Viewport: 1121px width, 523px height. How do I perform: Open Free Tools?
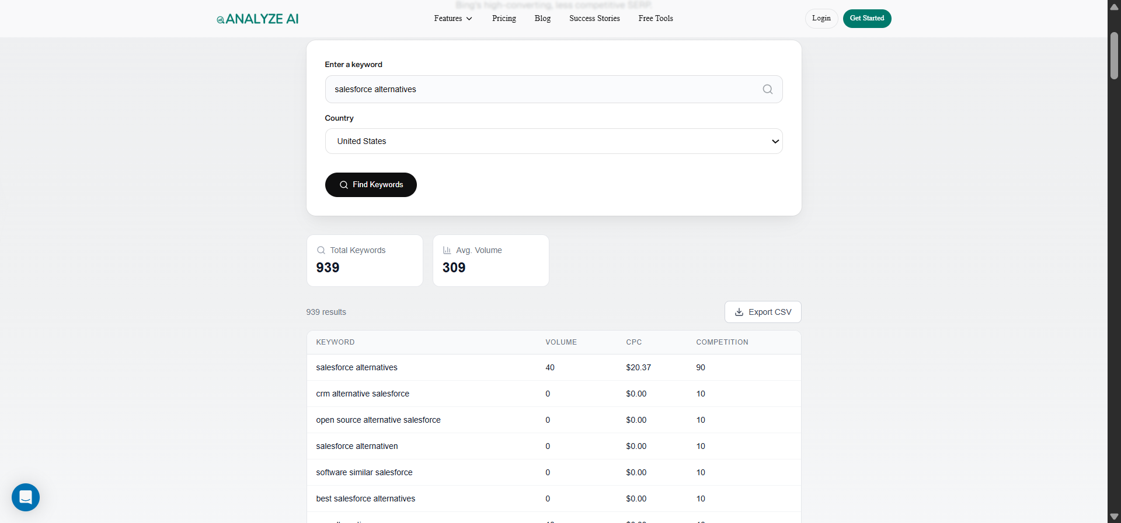pyautogui.click(x=656, y=19)
